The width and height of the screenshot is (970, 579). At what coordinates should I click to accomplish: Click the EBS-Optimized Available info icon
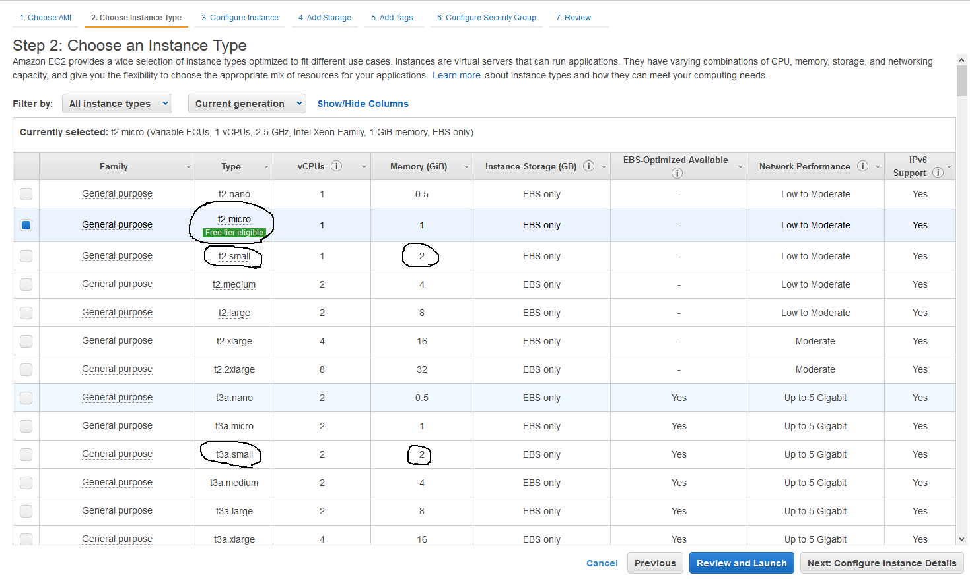[677, 173]
